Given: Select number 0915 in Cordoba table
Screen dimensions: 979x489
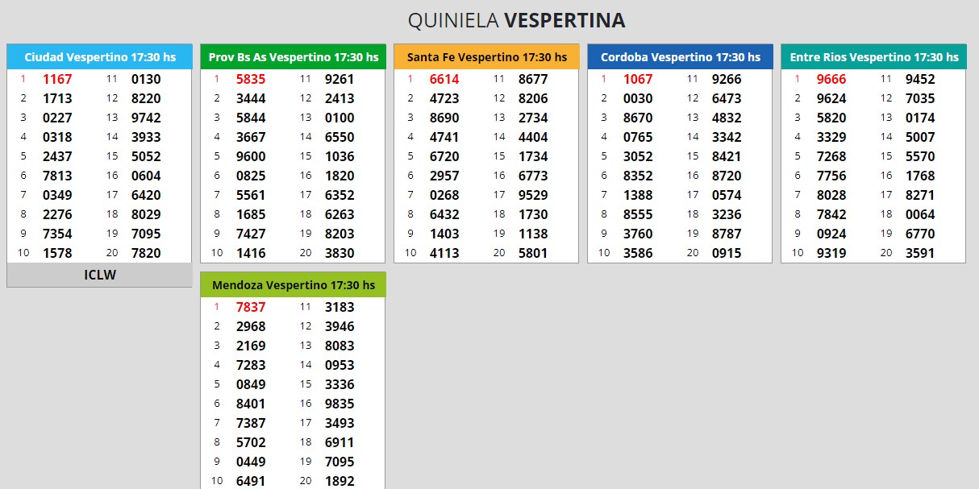Looking at the screenshot, I should pos(727,253).
